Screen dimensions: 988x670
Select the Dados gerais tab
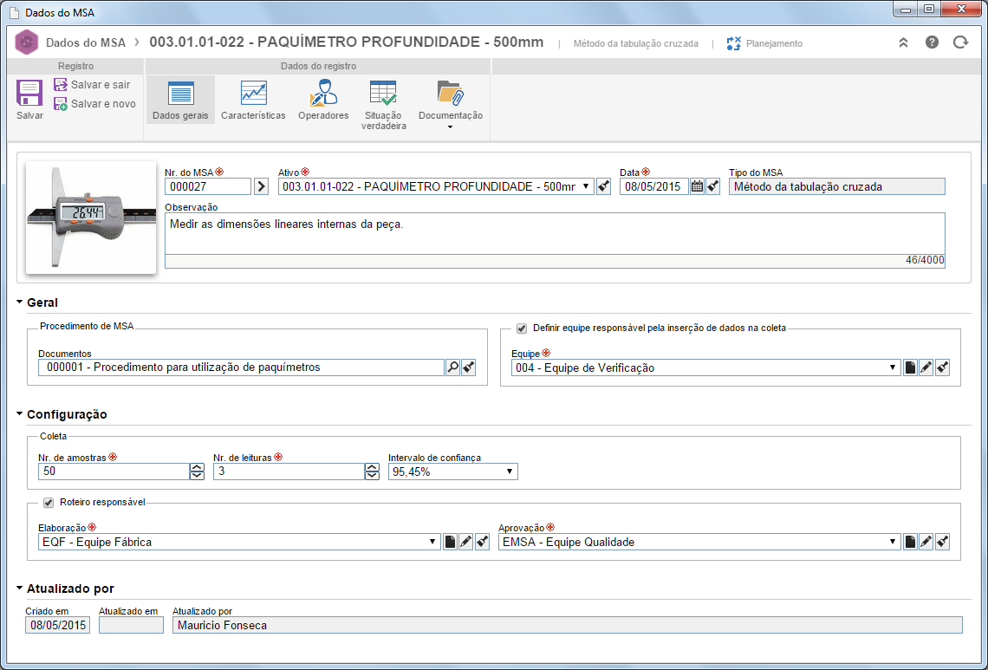tap(180, 100)
